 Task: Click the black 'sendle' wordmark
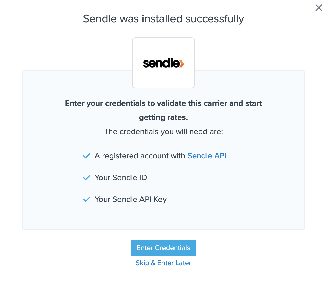[x=161, y=63]
